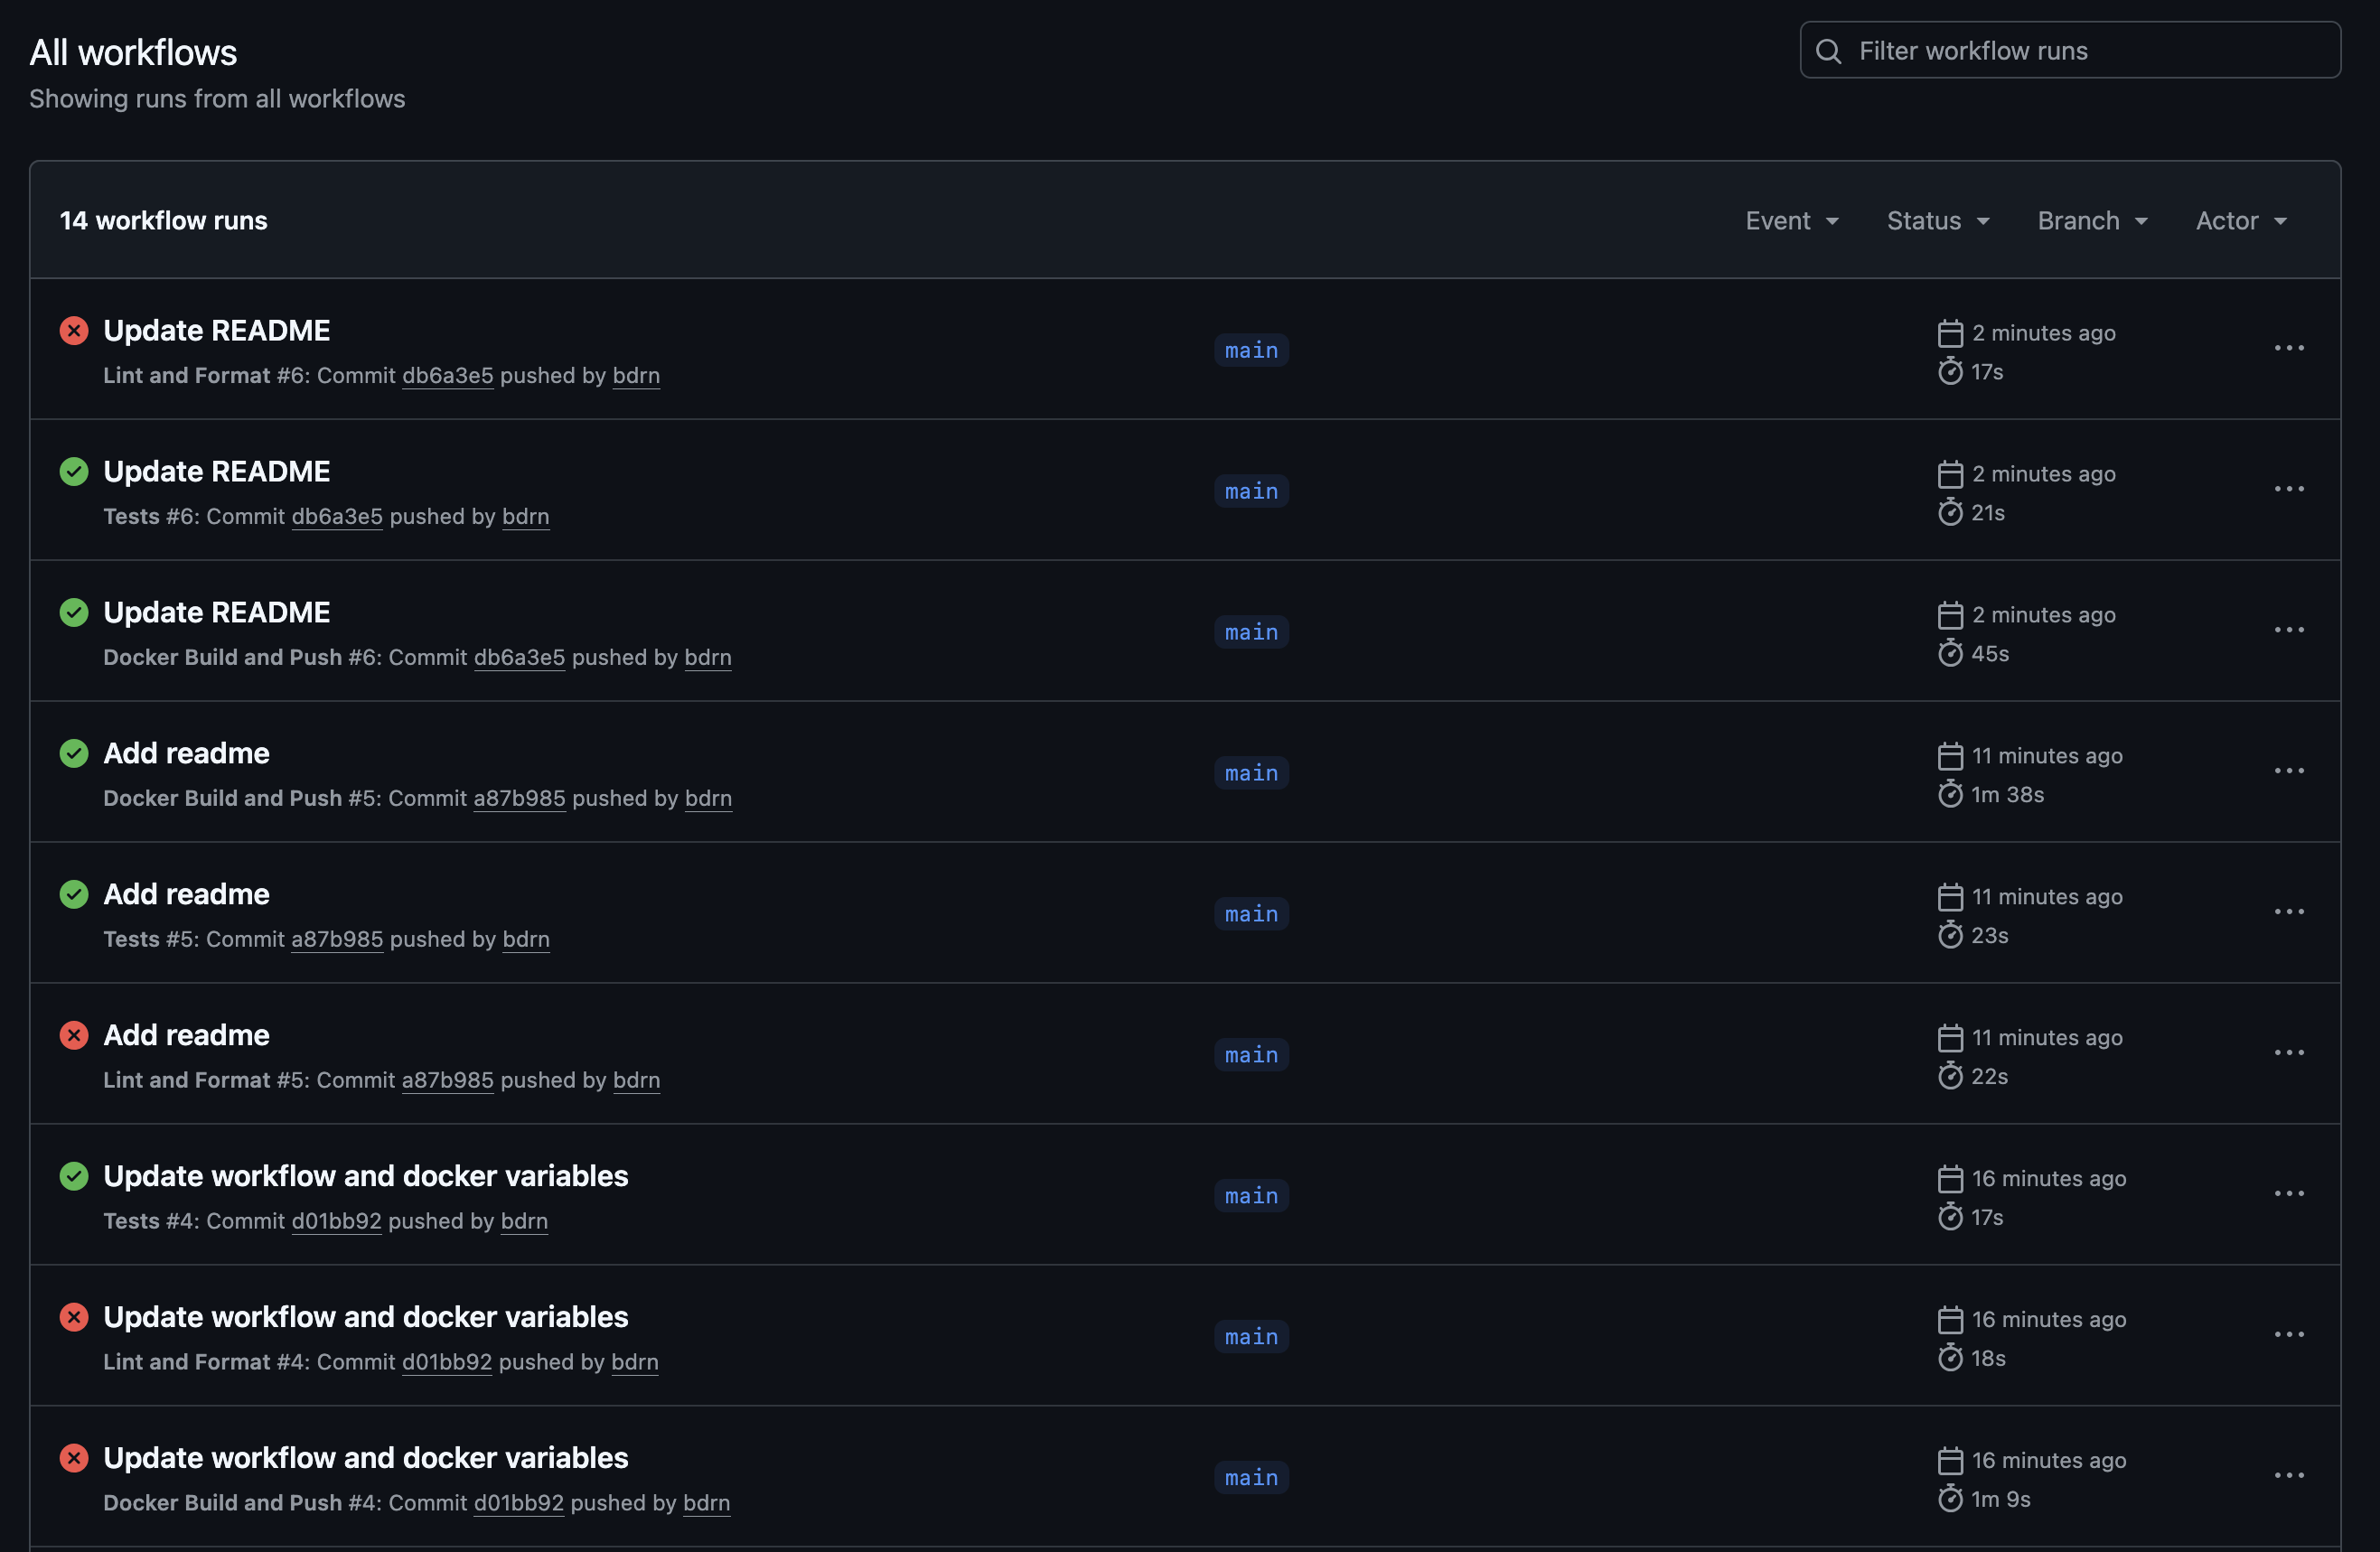
Task: Open the Branch filter dropdown
Action: [x=2091, y=220]
